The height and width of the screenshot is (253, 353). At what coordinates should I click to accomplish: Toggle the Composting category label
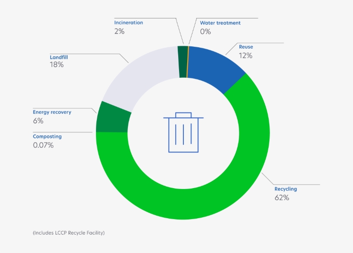click(47, 136)
